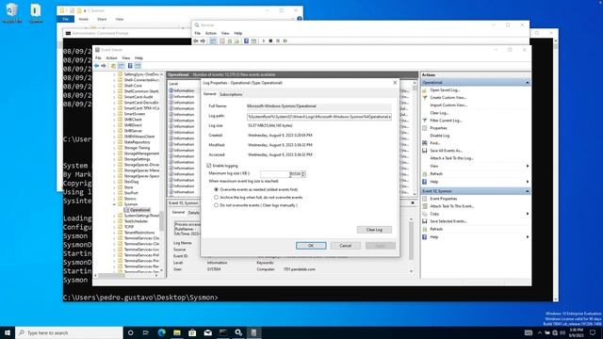Select Overwrite events as needed option
The width and height of the screenshot is (603, 339).
point(216,189)
